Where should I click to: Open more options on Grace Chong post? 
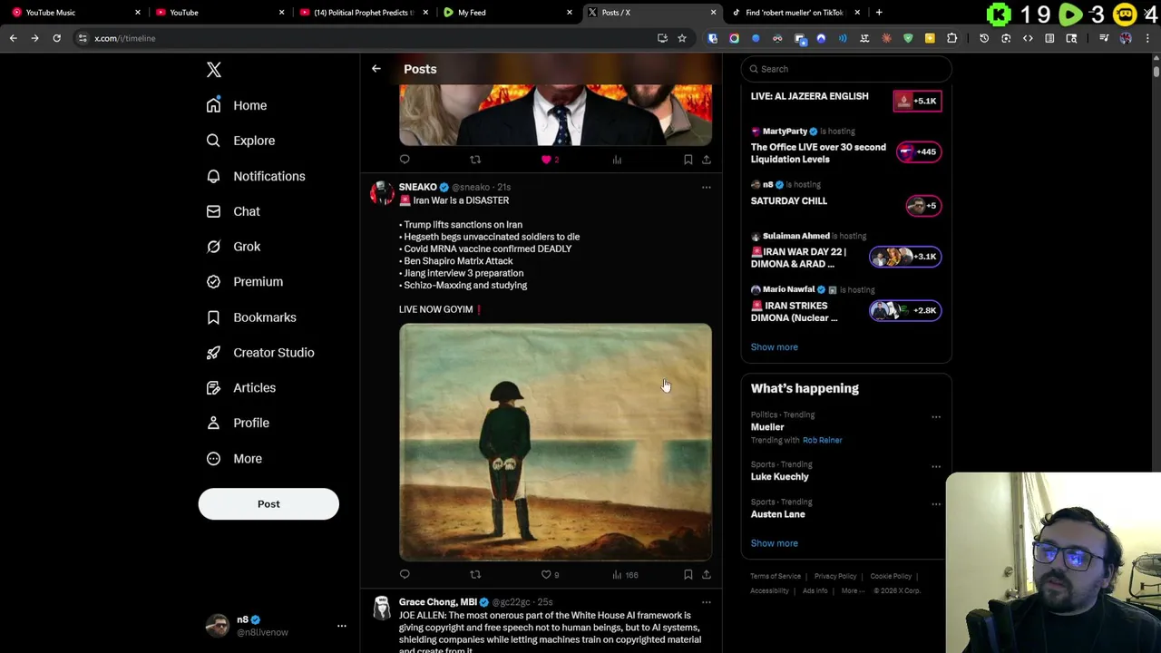pyautogui.click(x=706, y=602)
